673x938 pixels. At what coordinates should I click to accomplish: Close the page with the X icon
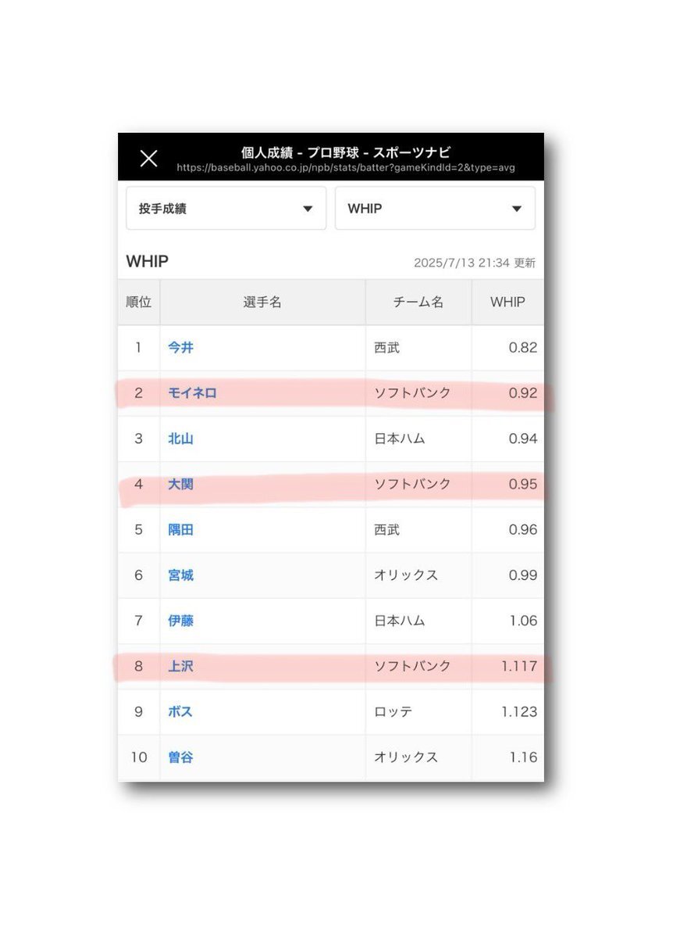[148, 159]
